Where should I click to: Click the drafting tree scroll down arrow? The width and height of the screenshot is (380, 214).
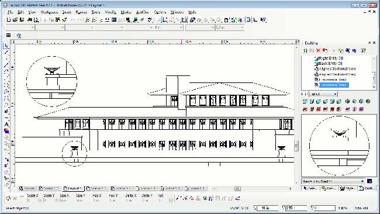(374, 87)
